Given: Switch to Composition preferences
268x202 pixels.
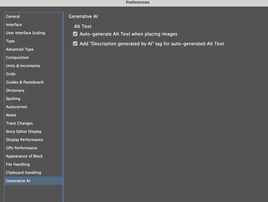Looking at the screenshot, I should (x=18, y=57).
